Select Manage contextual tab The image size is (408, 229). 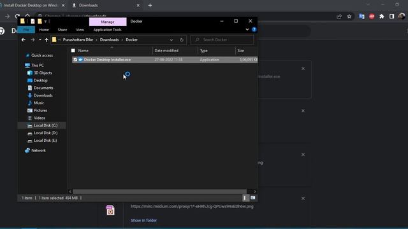[x=108, y=22]
